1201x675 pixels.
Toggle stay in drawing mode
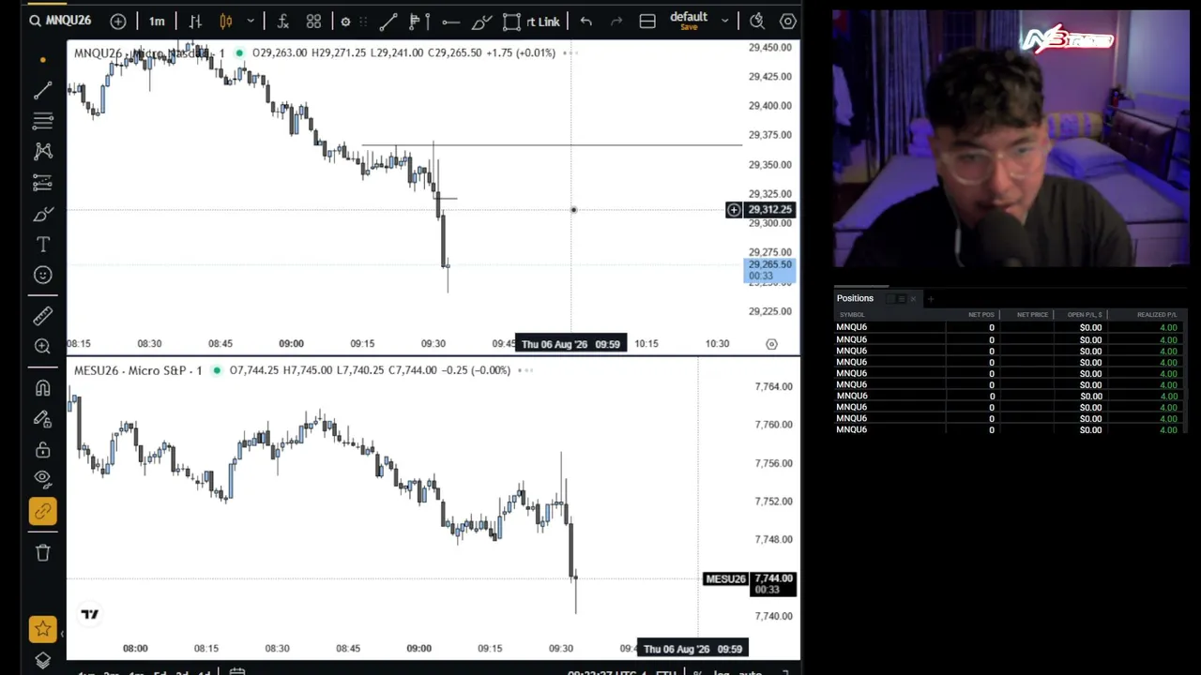point(42,419)
